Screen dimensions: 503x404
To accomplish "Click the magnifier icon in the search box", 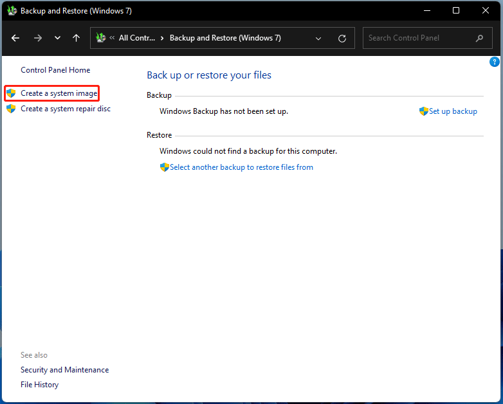I will pos(479,39).
